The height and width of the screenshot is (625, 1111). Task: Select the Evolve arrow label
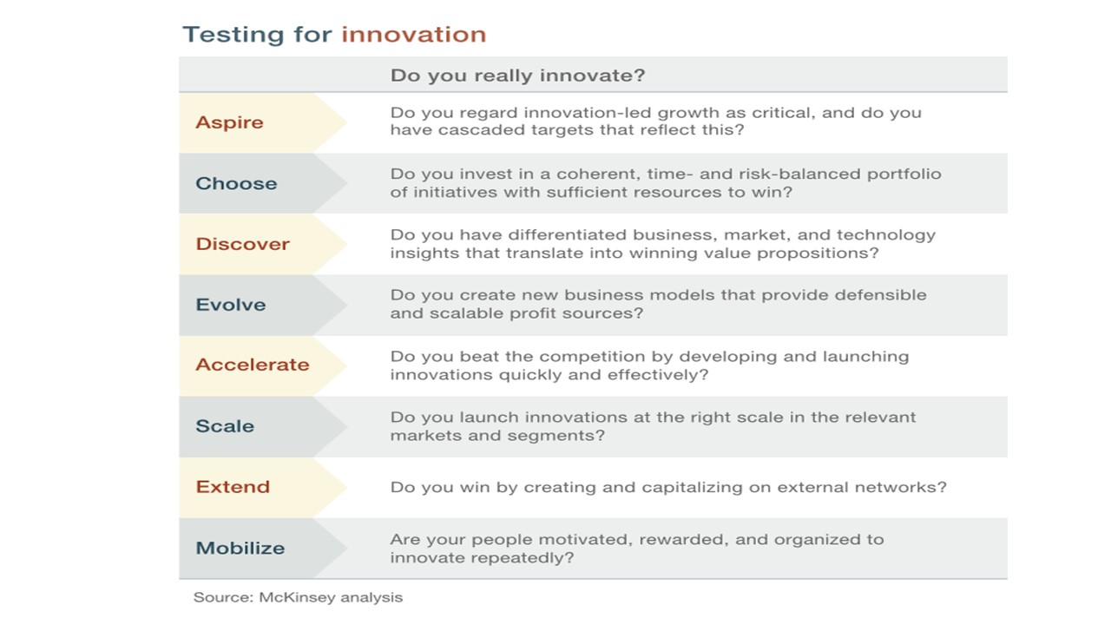coord(231,305)
